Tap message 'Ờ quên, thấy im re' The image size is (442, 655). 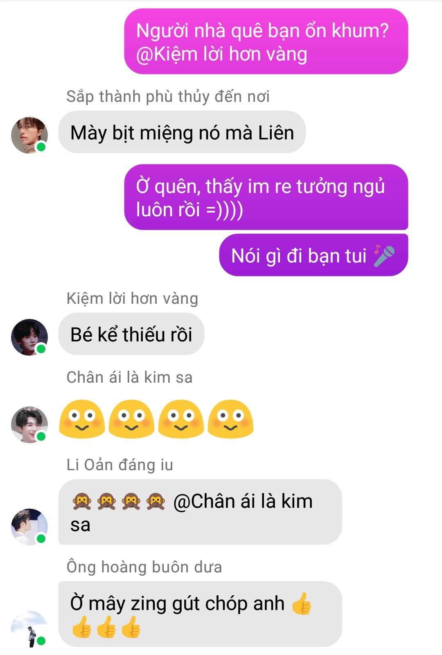point(266,197)
